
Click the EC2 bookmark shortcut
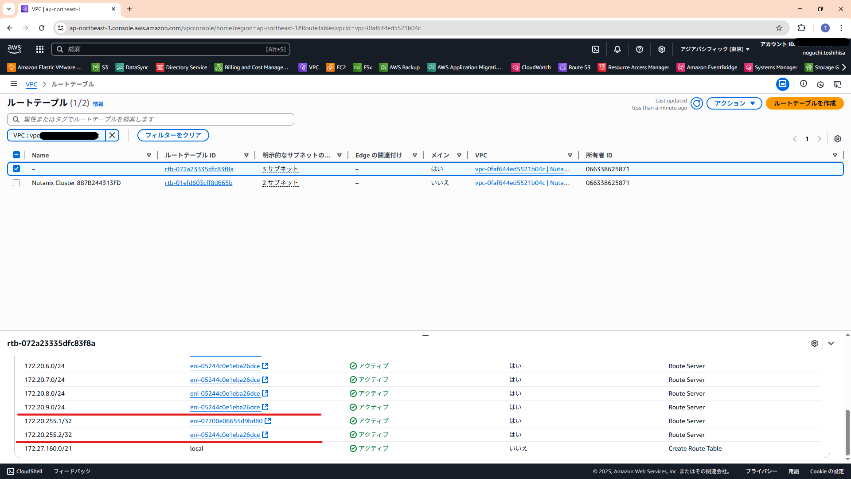point(336,67)
